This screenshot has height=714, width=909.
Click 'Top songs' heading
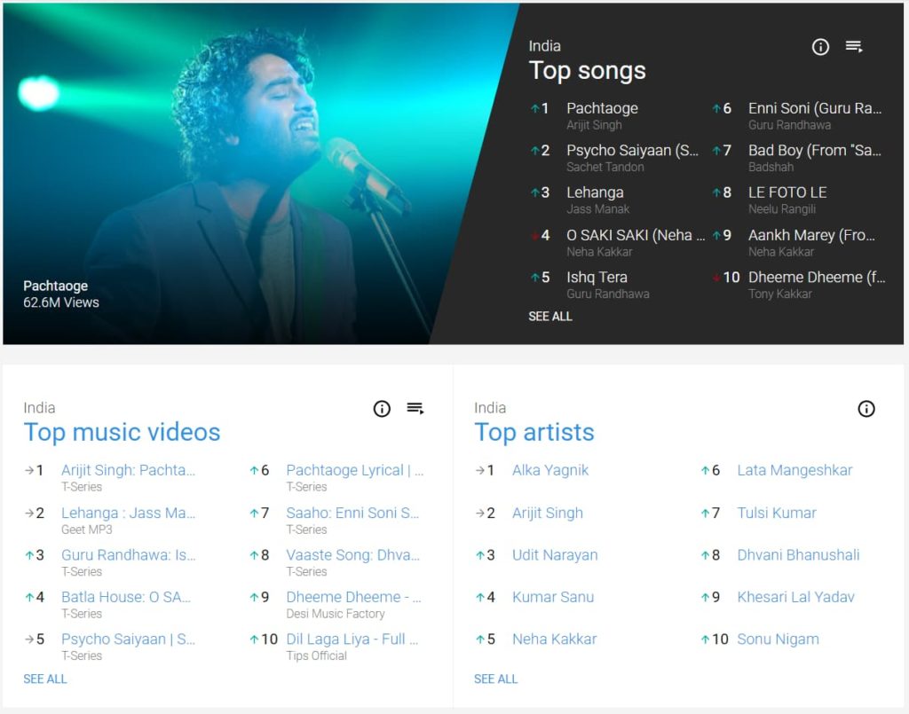coord(588,71)
